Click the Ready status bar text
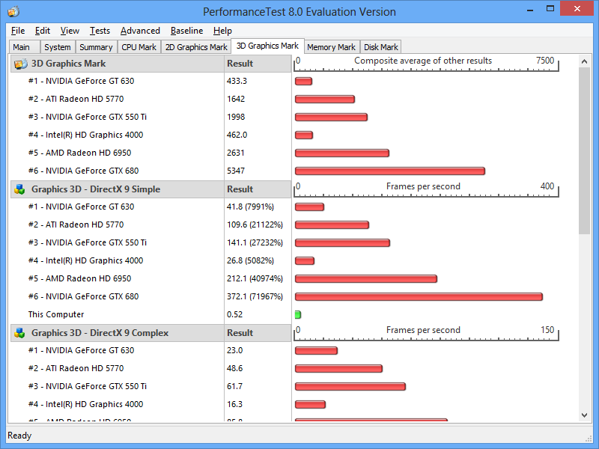Image resolution: width=599 pixels, height=449 pixels. coord(19,436)
